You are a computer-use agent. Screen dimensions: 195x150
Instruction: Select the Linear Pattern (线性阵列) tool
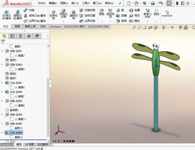point(110,13)
